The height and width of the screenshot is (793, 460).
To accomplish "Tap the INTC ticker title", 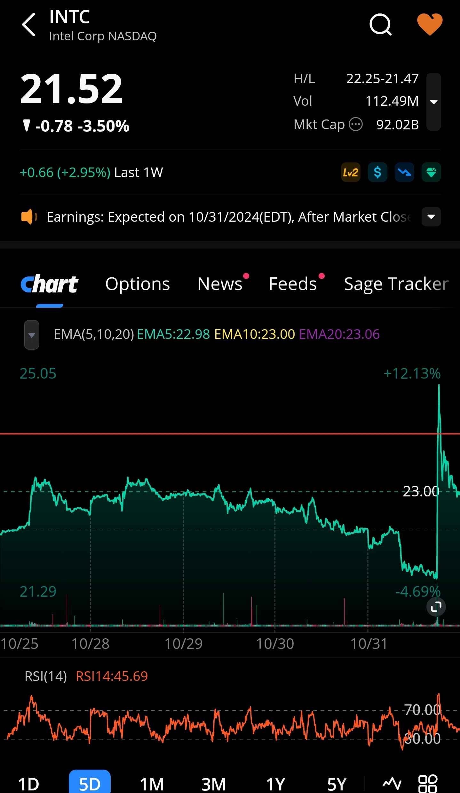I will 70,17.
